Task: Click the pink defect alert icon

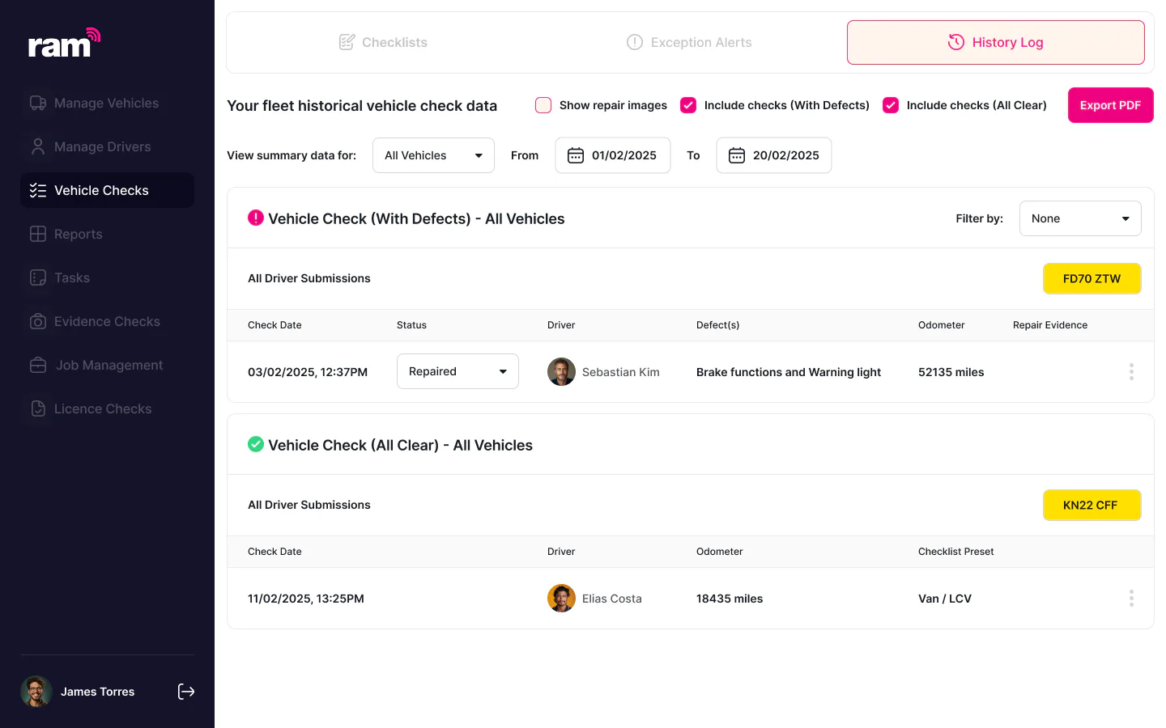Action: click(256, 218)
